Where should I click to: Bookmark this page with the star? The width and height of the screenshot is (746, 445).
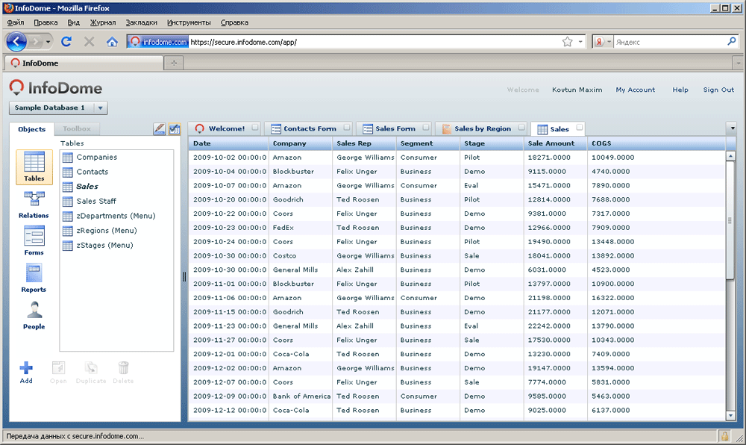coord(567,42)
